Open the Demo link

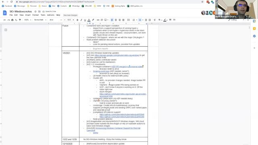pyautogui.click(x=96, y=133)
